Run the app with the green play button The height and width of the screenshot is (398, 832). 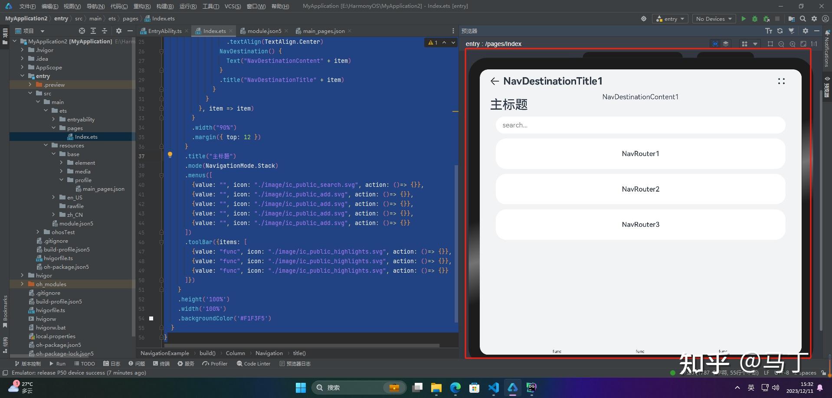click(x=744, y=19)
